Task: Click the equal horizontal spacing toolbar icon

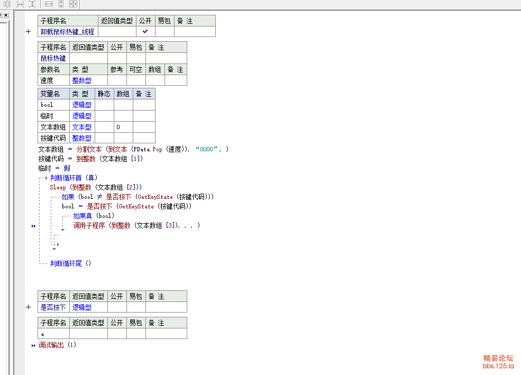Action: point(20,4)
